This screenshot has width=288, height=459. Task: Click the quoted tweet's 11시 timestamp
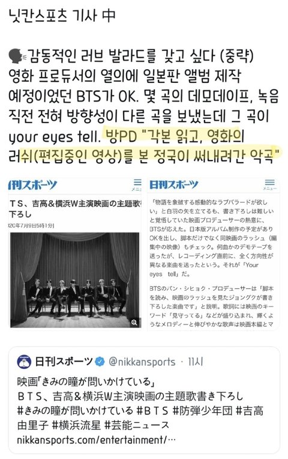(196, 362)
